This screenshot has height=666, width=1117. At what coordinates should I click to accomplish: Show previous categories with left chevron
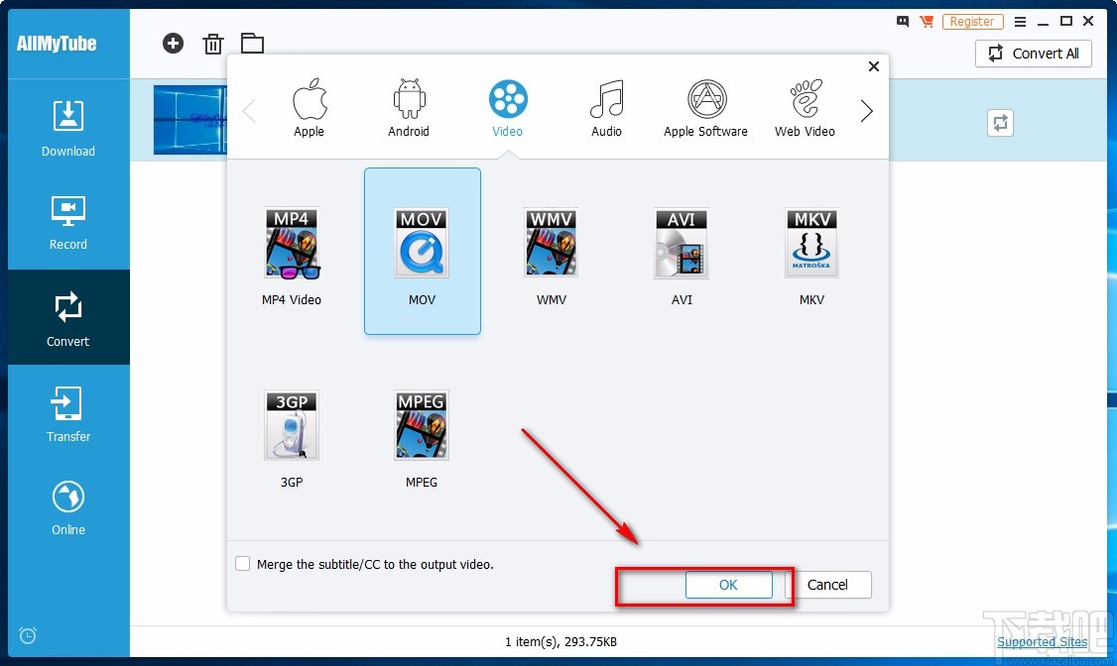(249, 110)
